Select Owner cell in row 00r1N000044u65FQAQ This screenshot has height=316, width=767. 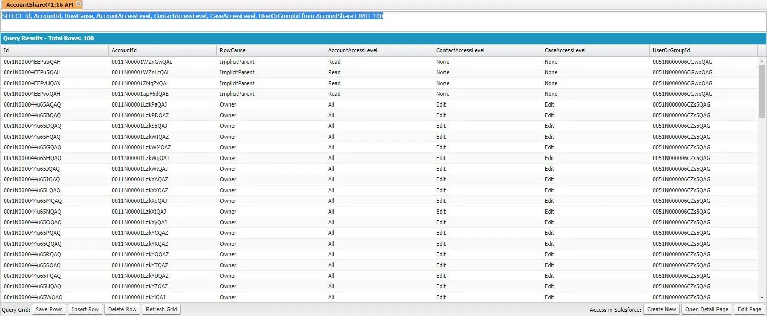[x=270, y=137]
